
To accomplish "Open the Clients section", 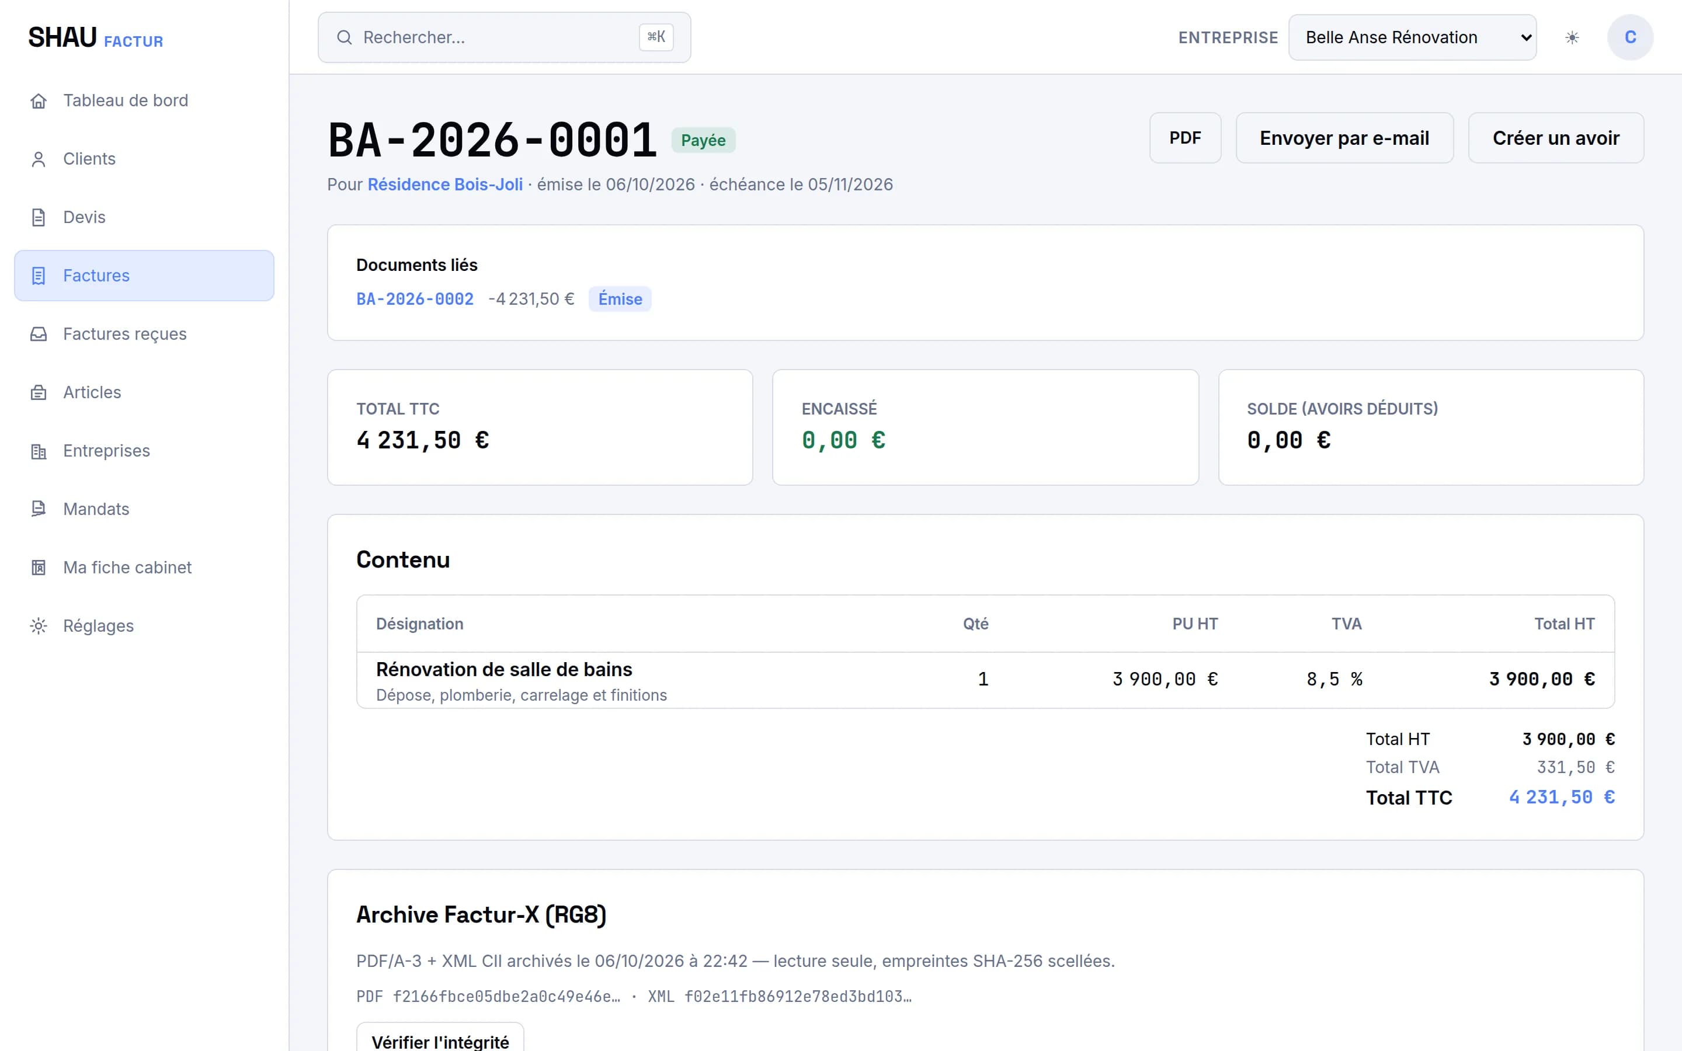I will (x=144, y=159).
